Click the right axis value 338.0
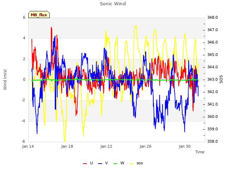The width and height of the screenshot is (226, 170). 213,141
